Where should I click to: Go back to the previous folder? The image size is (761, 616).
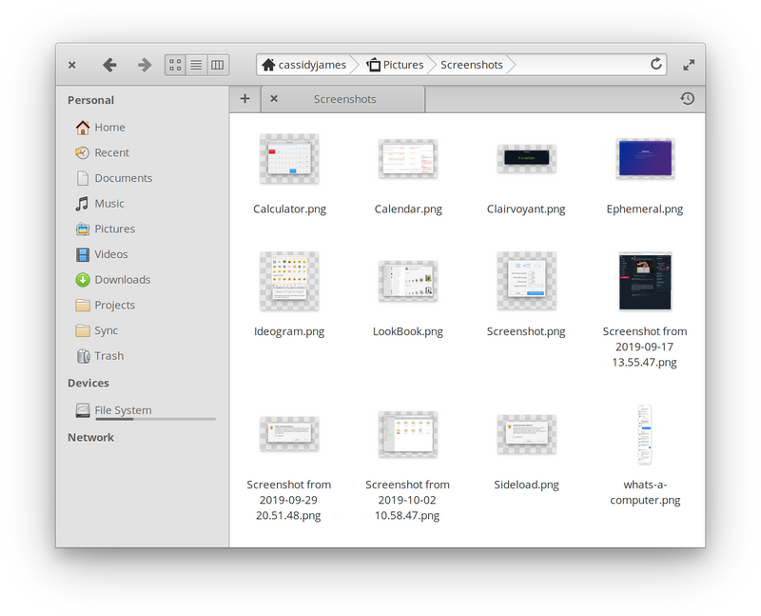click(x=109, y=65)
